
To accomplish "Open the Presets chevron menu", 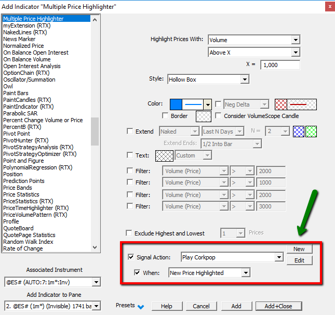I will [141, 307].
